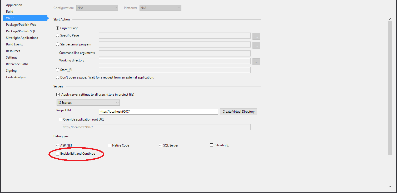Uncheck the ASP.NET debugger checkbox
The image size is (397, 193).
tap(58, 145)
